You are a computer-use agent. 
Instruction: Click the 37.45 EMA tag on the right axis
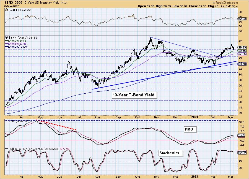pyautogui.click(x=242, y=54)
